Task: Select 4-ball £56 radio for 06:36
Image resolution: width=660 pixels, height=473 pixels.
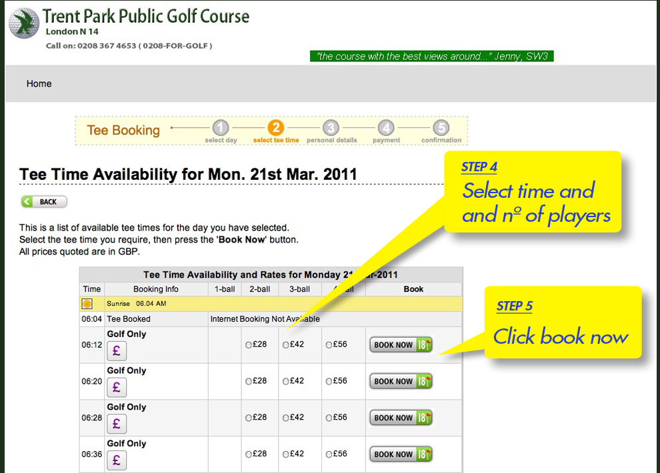Action: click(329, 454)
